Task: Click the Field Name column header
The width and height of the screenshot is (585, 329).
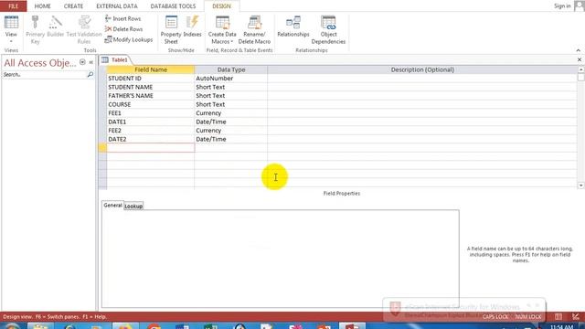Action: (150, 69)
